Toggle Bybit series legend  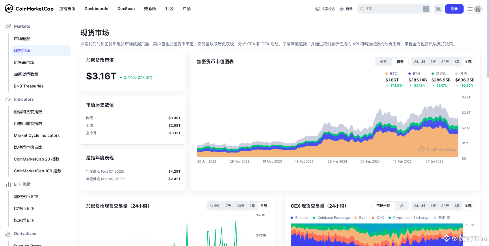tap(361, 218)
